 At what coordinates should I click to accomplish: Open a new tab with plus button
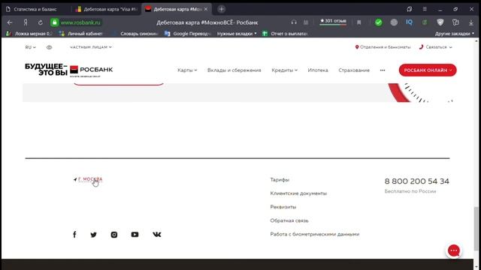tap(222, 9)
